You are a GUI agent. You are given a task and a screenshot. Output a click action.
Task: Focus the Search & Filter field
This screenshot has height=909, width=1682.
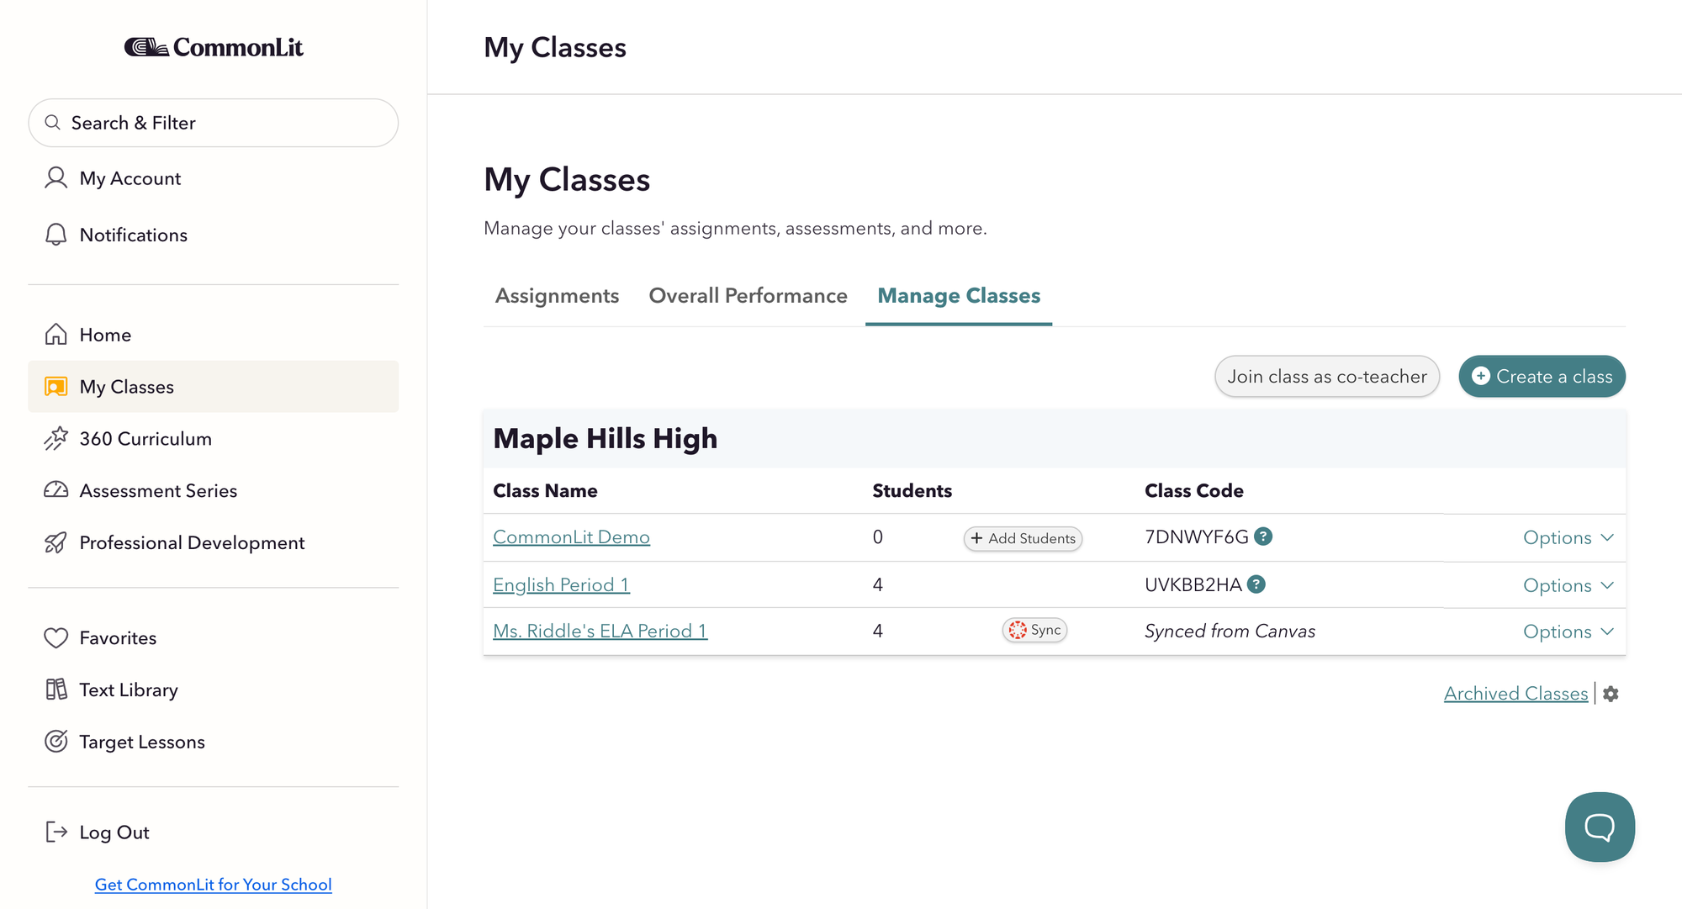click(214, 123)
